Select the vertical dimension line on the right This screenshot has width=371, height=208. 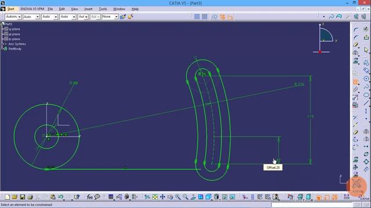point(311,120)
